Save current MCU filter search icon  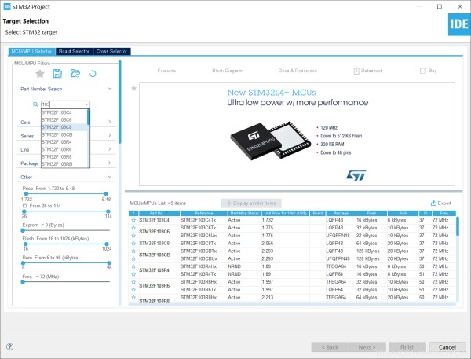pyautogui.click(x=57, y=73)
